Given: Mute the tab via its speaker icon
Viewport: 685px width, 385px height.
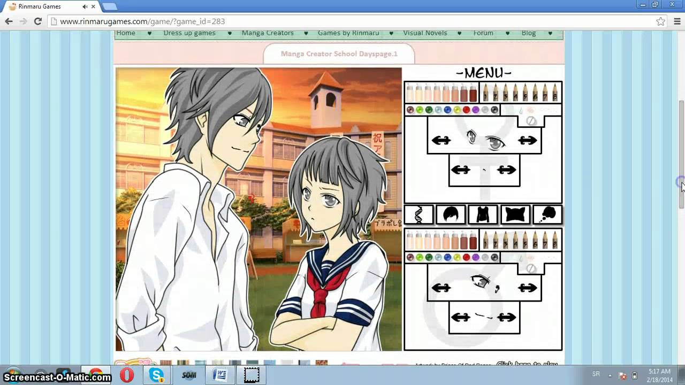Looking at the screenshot, I should tap(85, 7).
